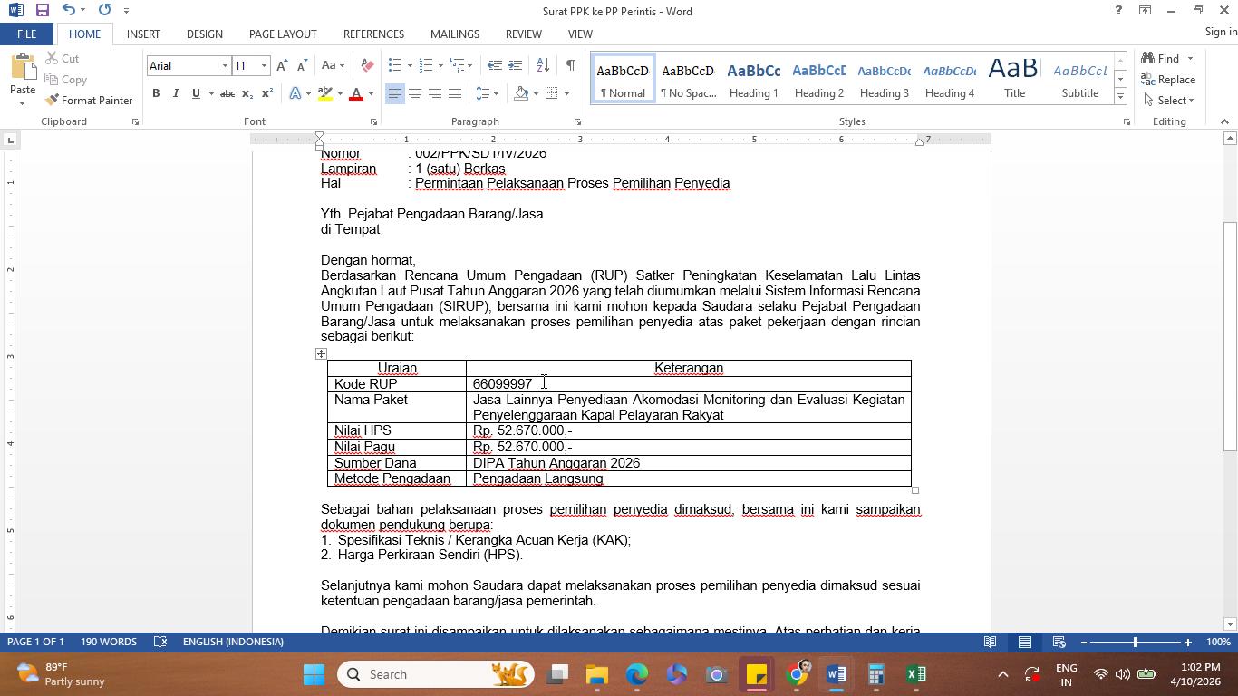1238x696 pixels.
Task: Align text left
Action: [x=394, y=93]
